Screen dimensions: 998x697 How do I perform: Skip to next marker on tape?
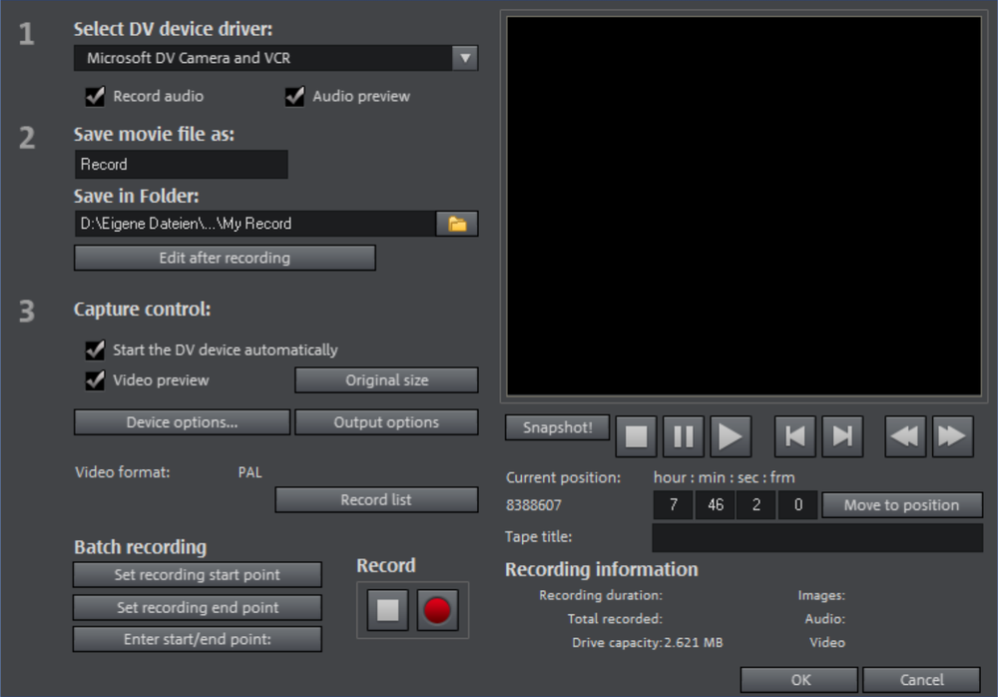842,436
